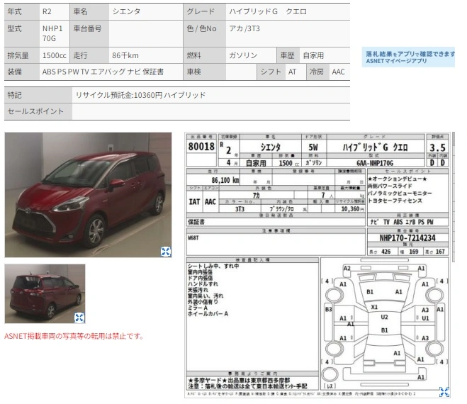Expand the front view car photo fullscreen icon
Viewport: 467px width, 404px height.
[x=166, y=252]
